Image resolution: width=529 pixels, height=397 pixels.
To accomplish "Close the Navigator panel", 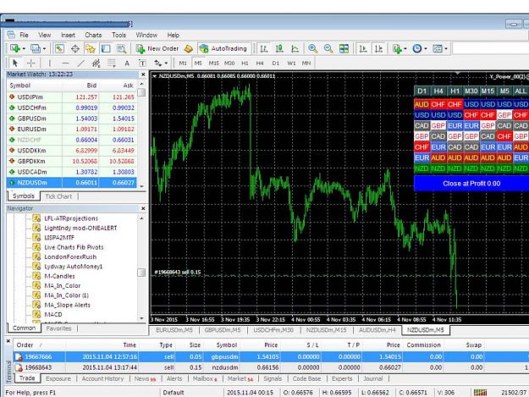I will coord(143,209).
